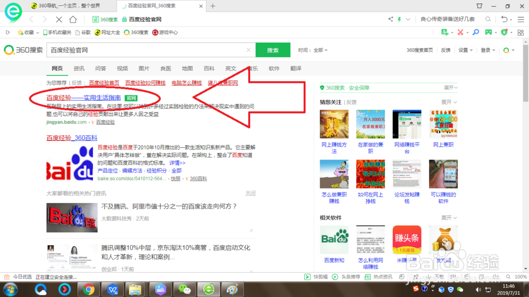Image resolution: width=529 pixels, height=297 pixels.
Task: Switch to the 图片 search tab
Action: click(144, 68)
